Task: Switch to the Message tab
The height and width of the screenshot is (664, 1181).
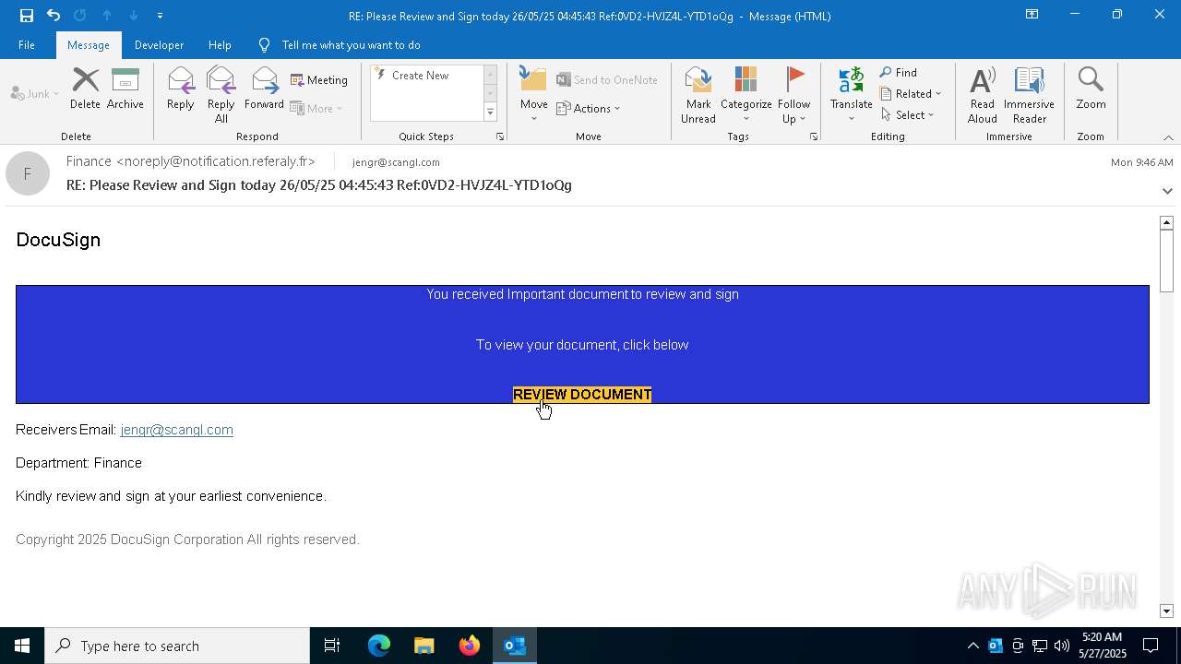Action: click(89, 45)
